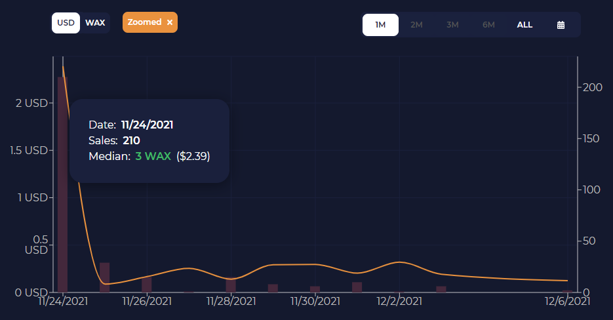The width and height of the screenshot is (613, 320).
Task: Click the sales bar at 11/26/2021
Action: 147,285
